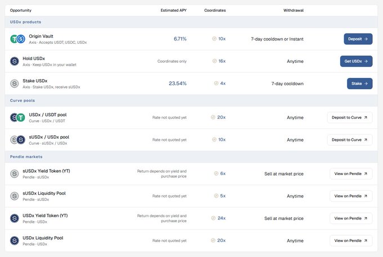The image size is (383, 257).
Task: Click the USDx / USDT pool pair icon
Action: (x=17, y=117)
